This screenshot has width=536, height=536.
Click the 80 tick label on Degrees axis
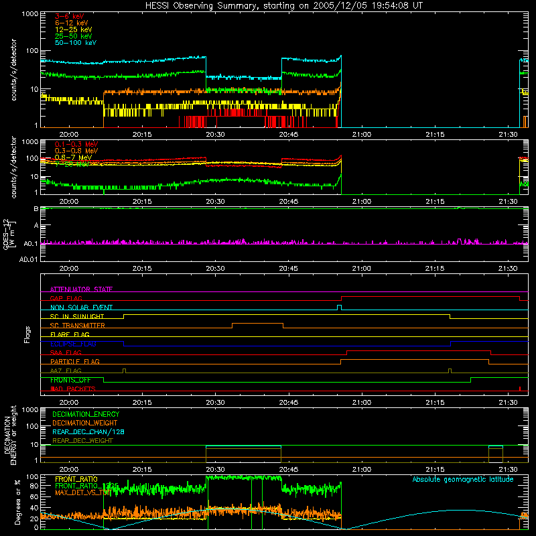[x=34, y=486]
